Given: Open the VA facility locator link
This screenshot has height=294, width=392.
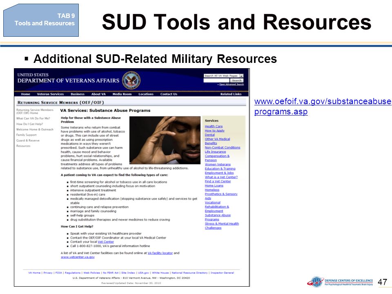Looking at the screenshot, I should [160, 253].
